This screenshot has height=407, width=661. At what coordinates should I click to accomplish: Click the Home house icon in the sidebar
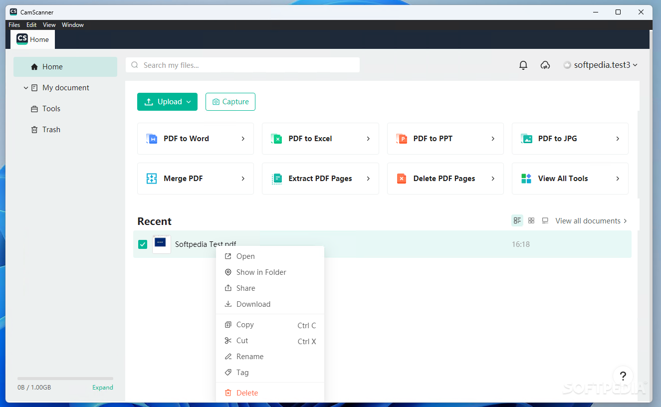(34, 67)
